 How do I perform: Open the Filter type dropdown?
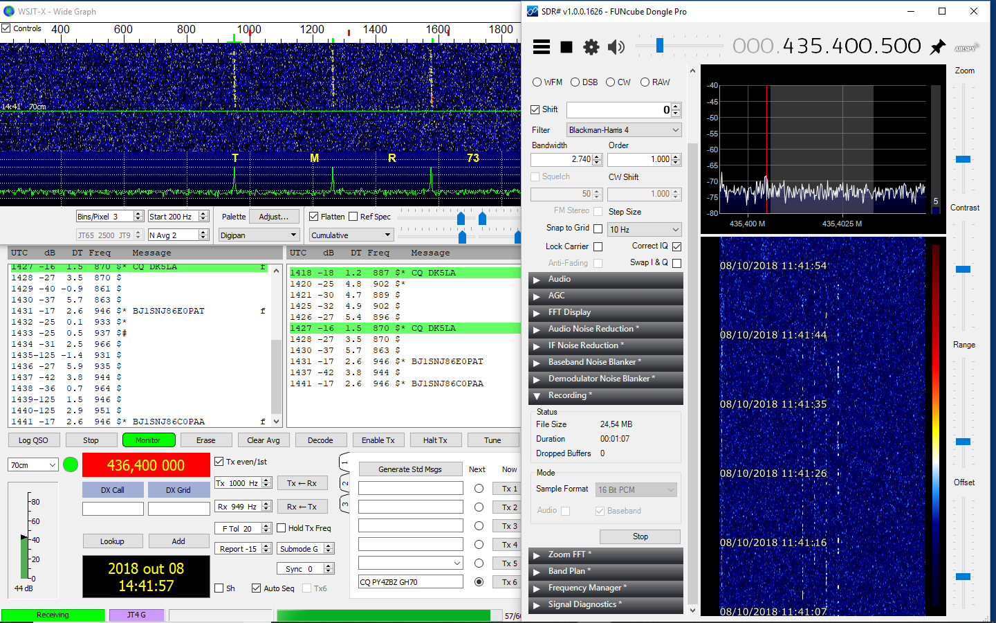624,130
